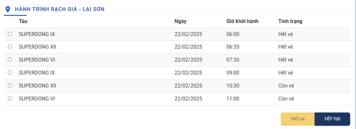This screenshot has width=356, height=129.
Task: Click the Còn vé status of 10:30 trip
Action: pyautogui.click(x=286, y=86)
